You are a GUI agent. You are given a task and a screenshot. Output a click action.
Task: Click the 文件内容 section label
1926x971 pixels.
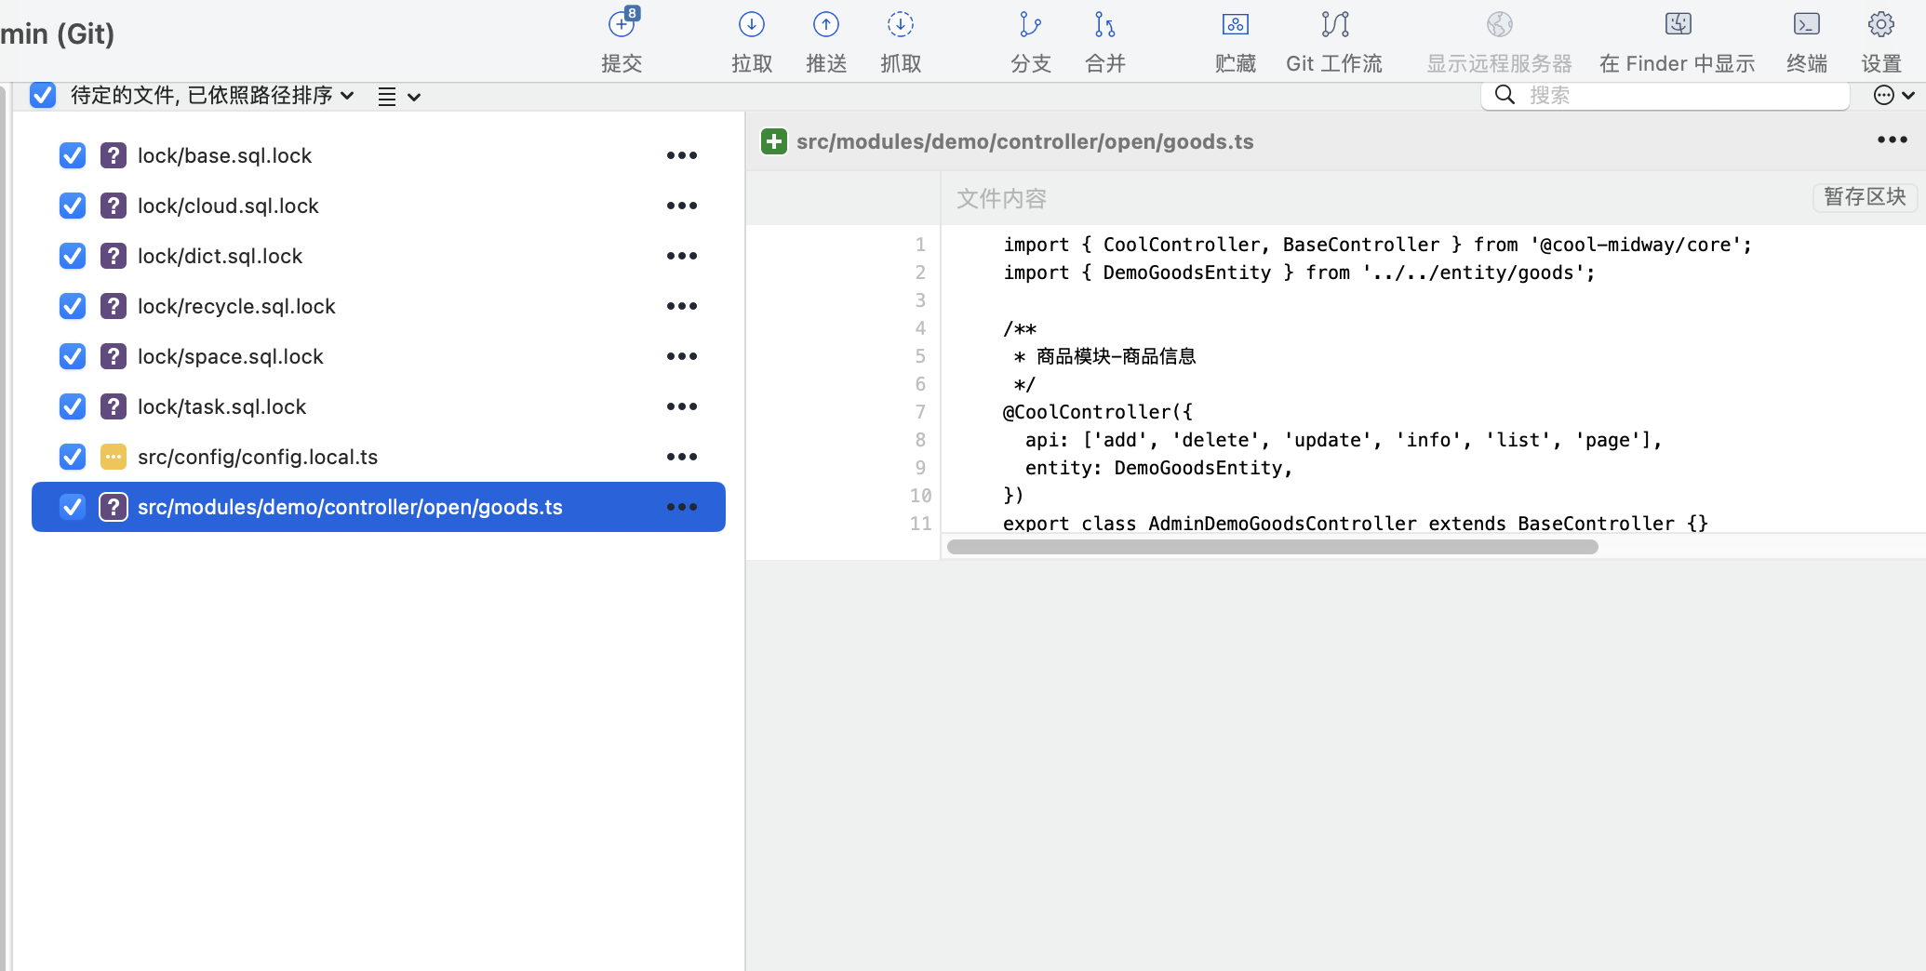(x=1001, y=198)
